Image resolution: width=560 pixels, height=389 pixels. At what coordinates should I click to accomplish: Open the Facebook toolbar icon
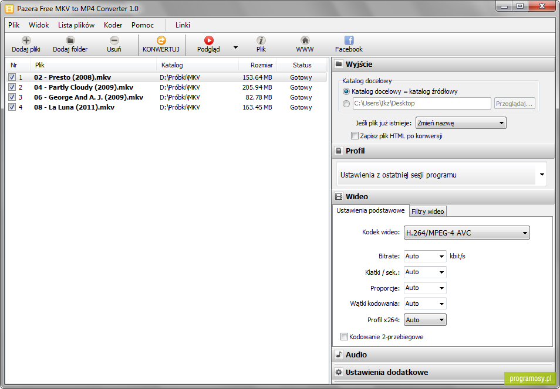349,40
